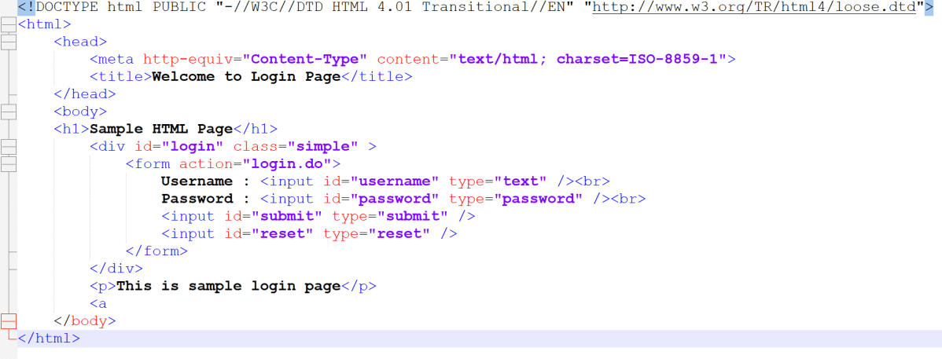Click the "Welcome to Login Page" title text
The image size is (942, 359).
click(245, 76)
